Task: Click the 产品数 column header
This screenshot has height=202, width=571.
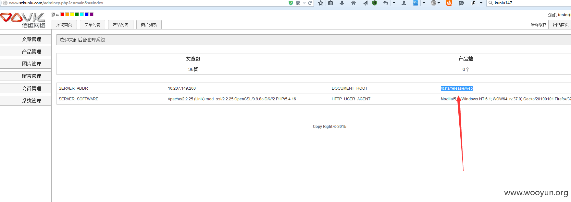Action: pyautogui.click(x=466, y=59)
